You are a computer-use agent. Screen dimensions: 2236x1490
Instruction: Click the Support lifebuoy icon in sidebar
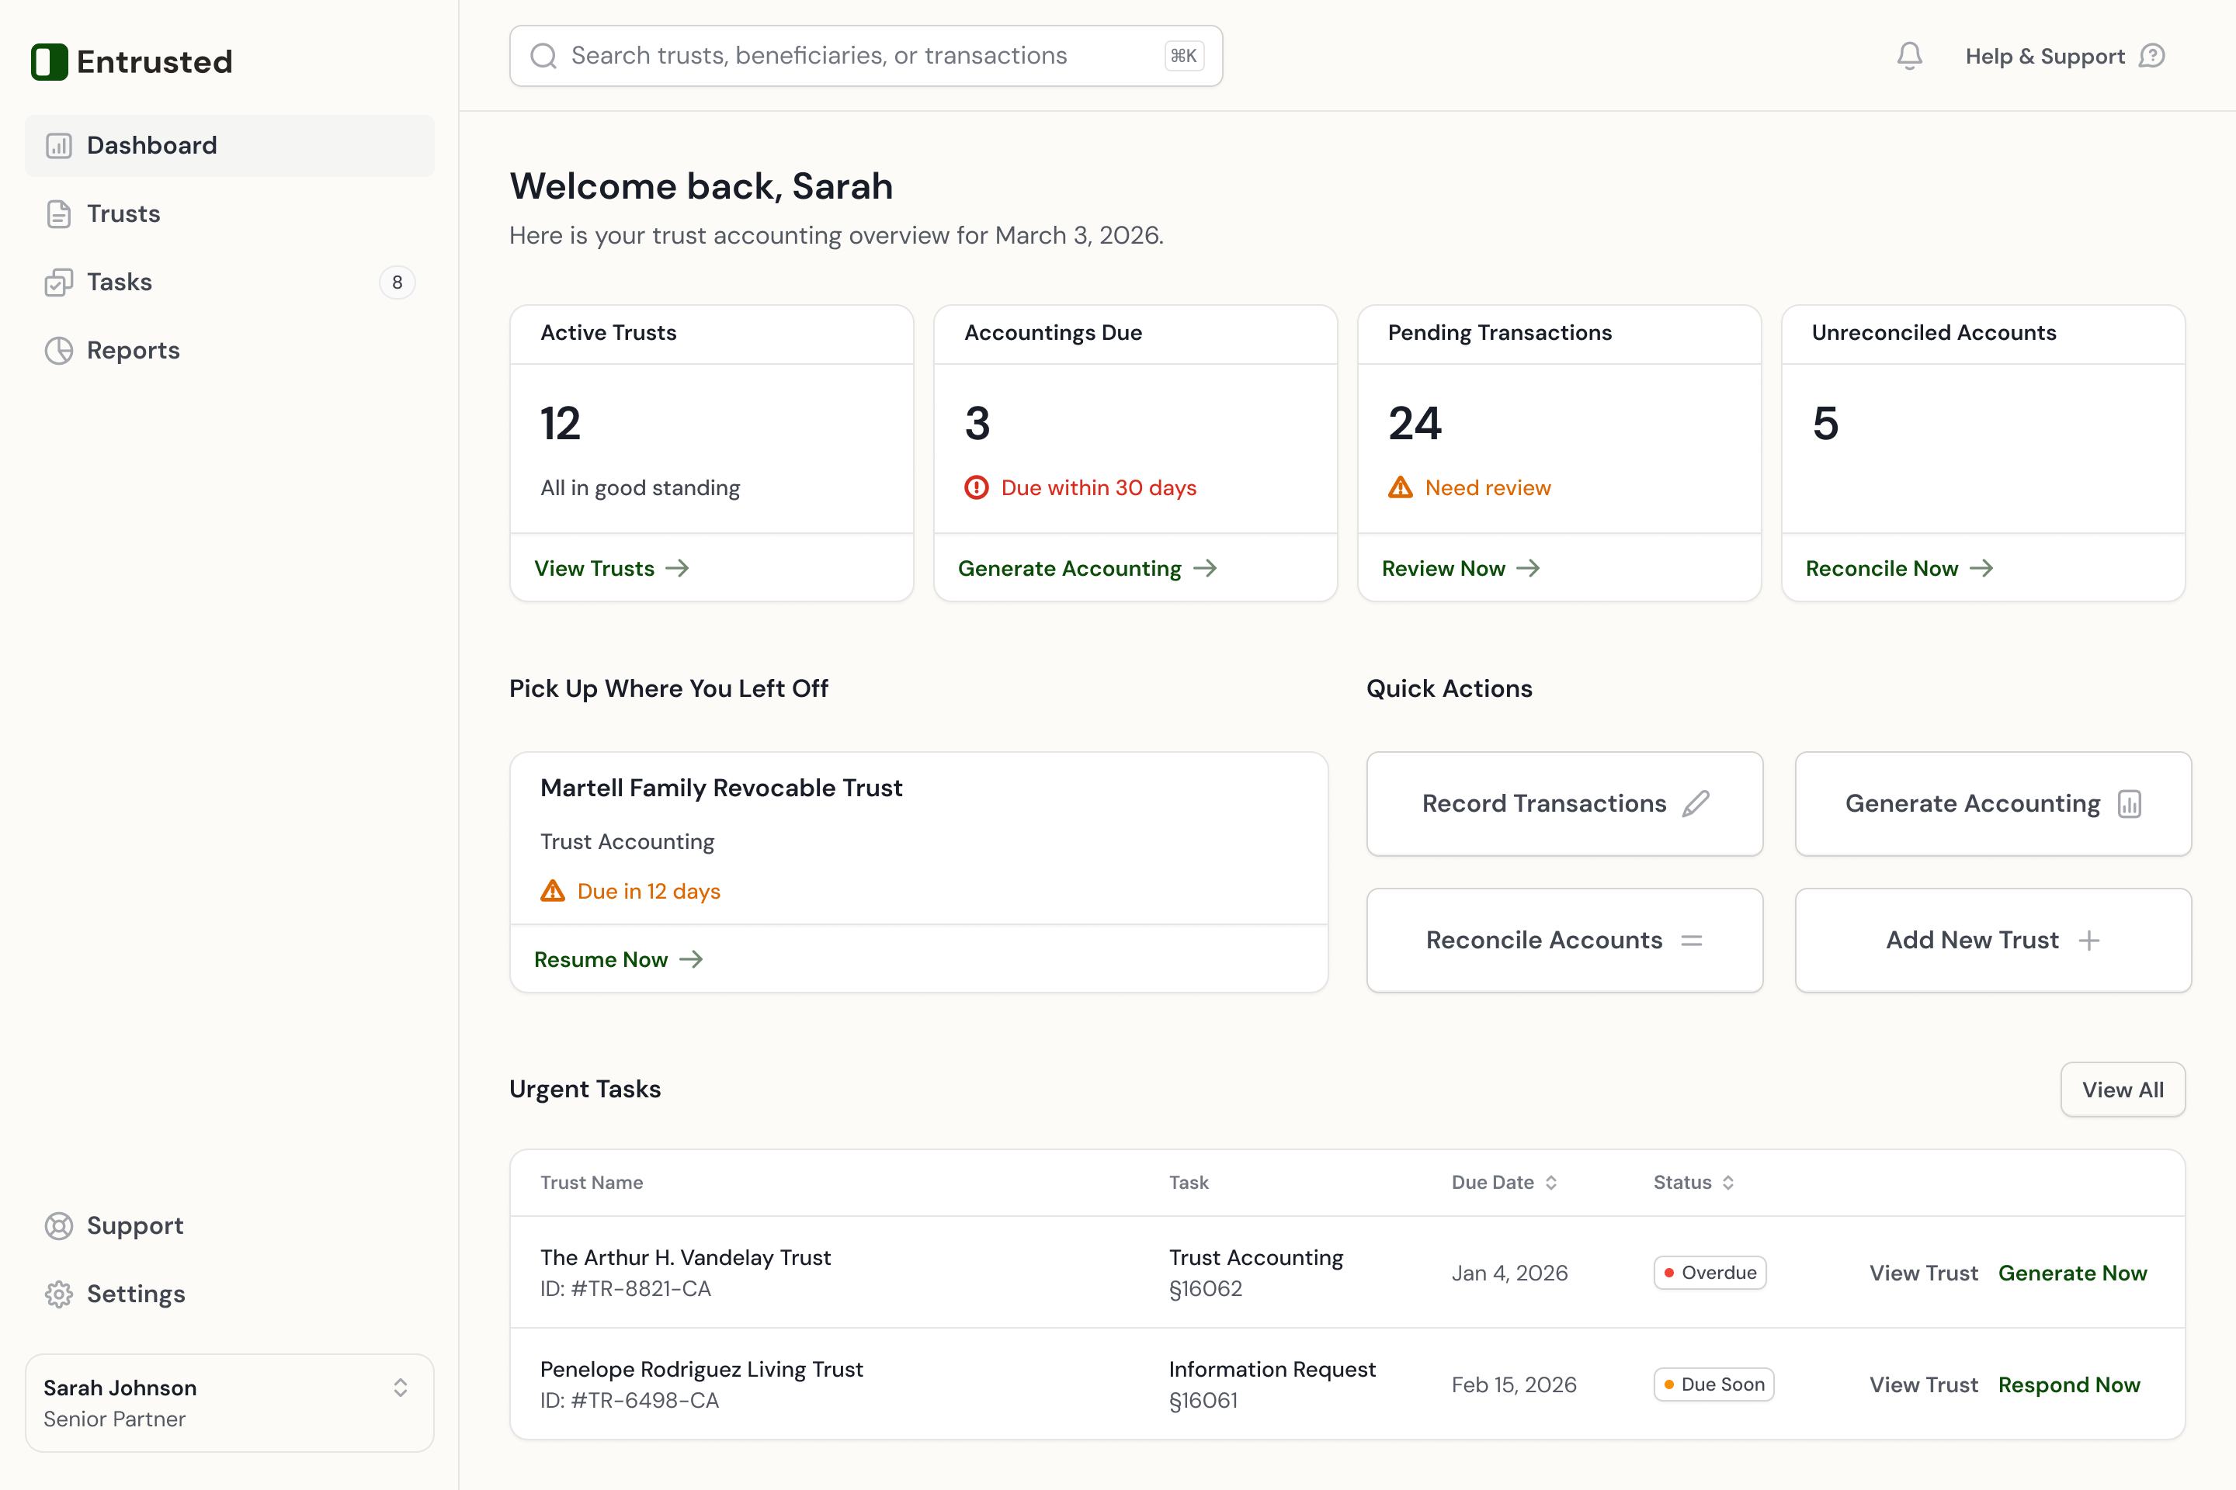click(x=59, y=1226)
